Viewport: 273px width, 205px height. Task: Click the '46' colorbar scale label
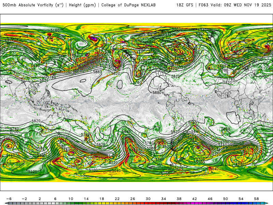tap(210, 199)
